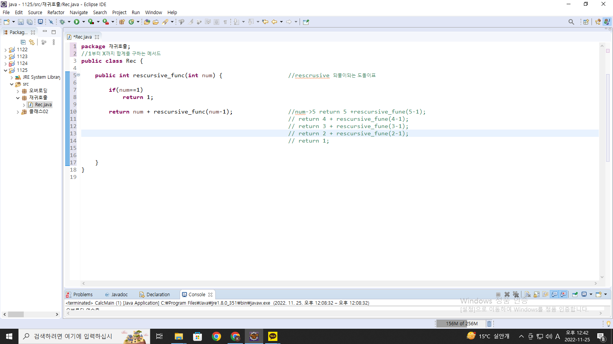Click the Search magnifier icon
This screenshot has width=613, height=344.
pos(571,22)
